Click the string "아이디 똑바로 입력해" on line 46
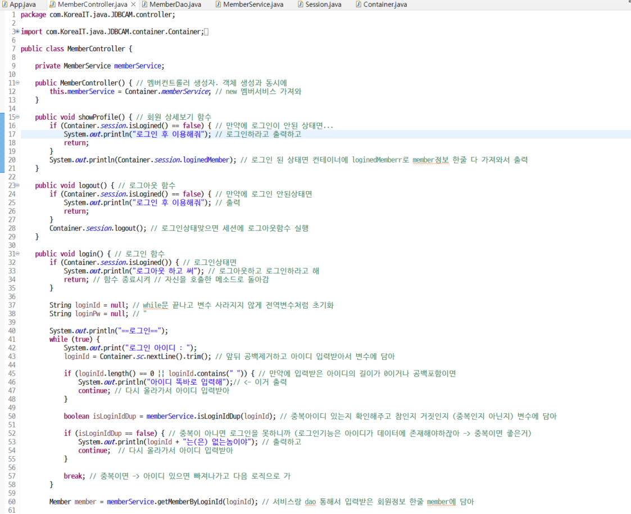The height and width of the screenshot is (514, 631). (187, 382)
